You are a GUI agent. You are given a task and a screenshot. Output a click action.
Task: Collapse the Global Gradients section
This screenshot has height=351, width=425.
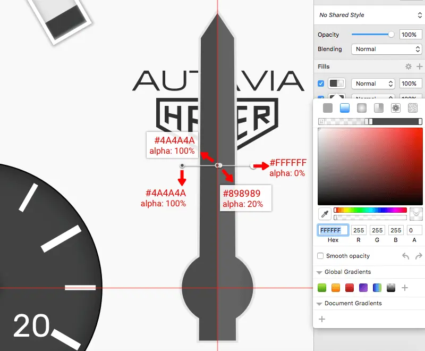(319, 272)
